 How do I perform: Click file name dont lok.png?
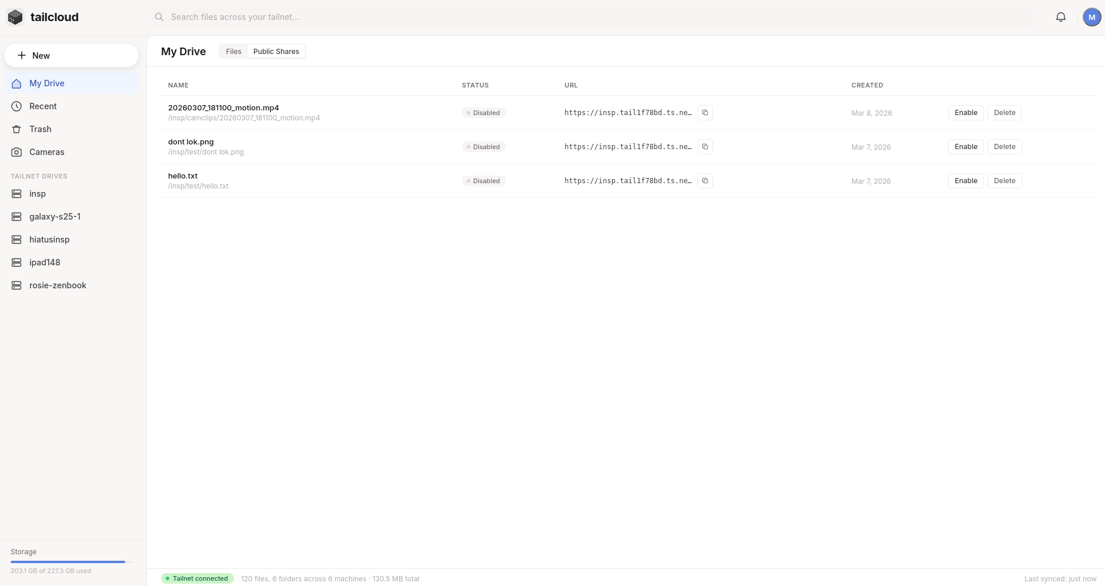coord(191,142)
